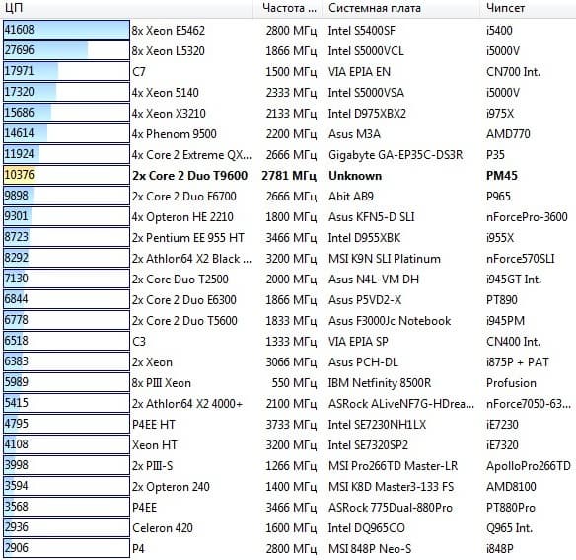576x560 pixels.
Task: Click the 2906 score bar for P4
Action: click(66, 548)
